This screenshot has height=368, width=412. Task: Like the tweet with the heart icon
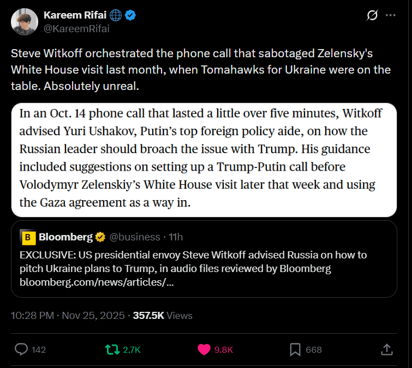click(x=204, y=349)
